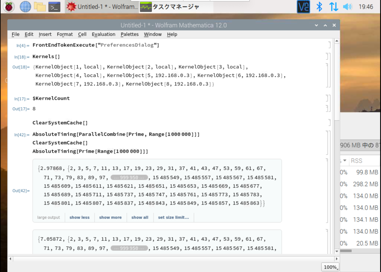Image resolution: width=381 pixels, height=272 pixels.
Task: Click the 134.1 MB value in Task Manager
Action: point(365,220)
